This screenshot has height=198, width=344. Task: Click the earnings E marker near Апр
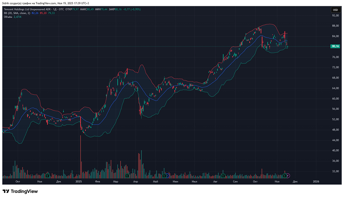tap(127, 176)
